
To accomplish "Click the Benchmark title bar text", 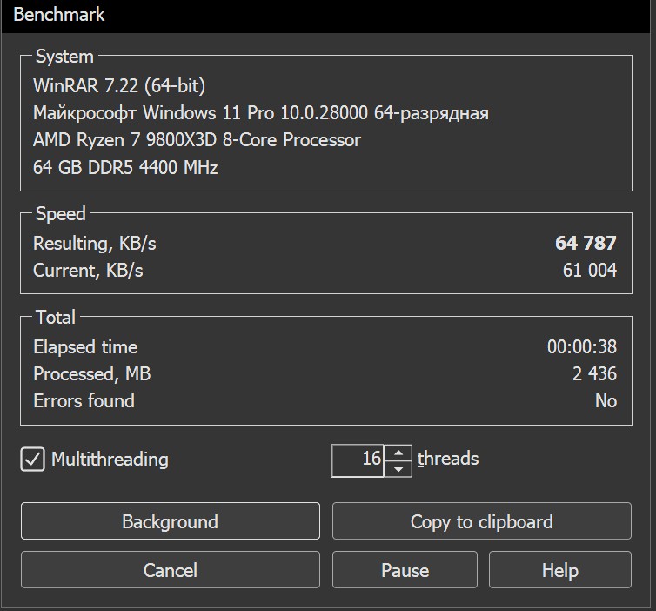I will (x=58, y=15).
